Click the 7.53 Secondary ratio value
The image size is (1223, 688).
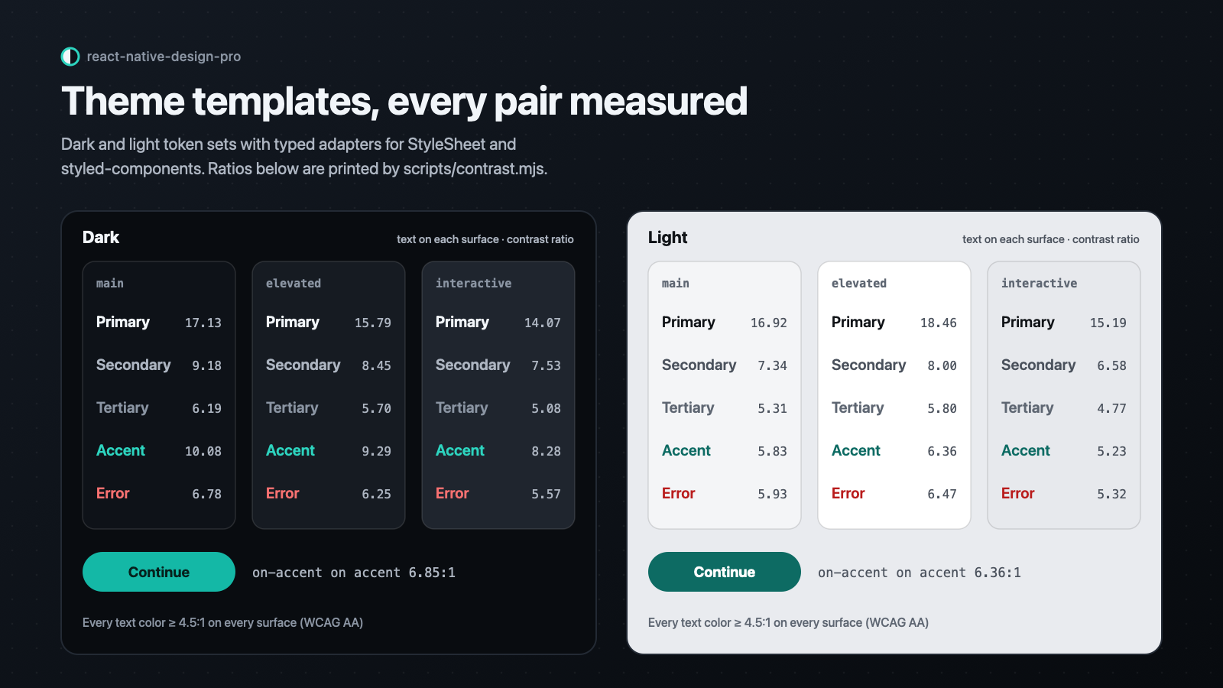pos(547,365)
